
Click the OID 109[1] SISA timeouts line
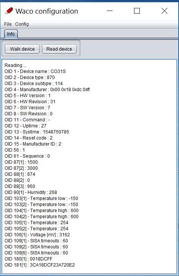point(36,241)
